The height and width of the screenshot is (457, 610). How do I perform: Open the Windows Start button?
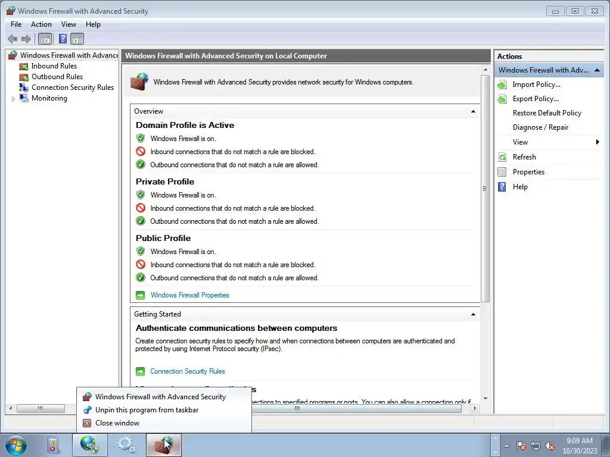click(x=16, y=445)
